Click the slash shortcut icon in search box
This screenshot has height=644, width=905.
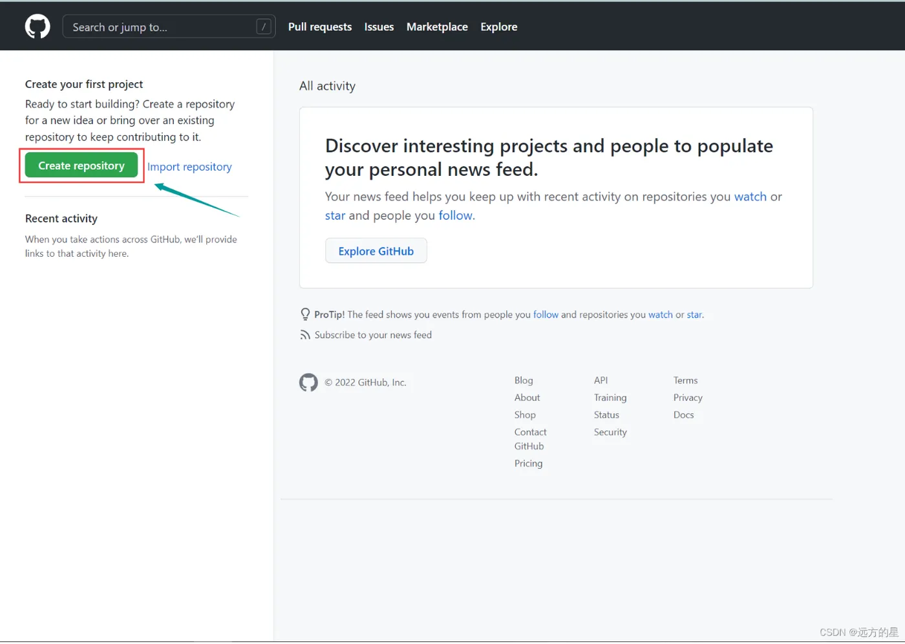(x=263, y=27)
